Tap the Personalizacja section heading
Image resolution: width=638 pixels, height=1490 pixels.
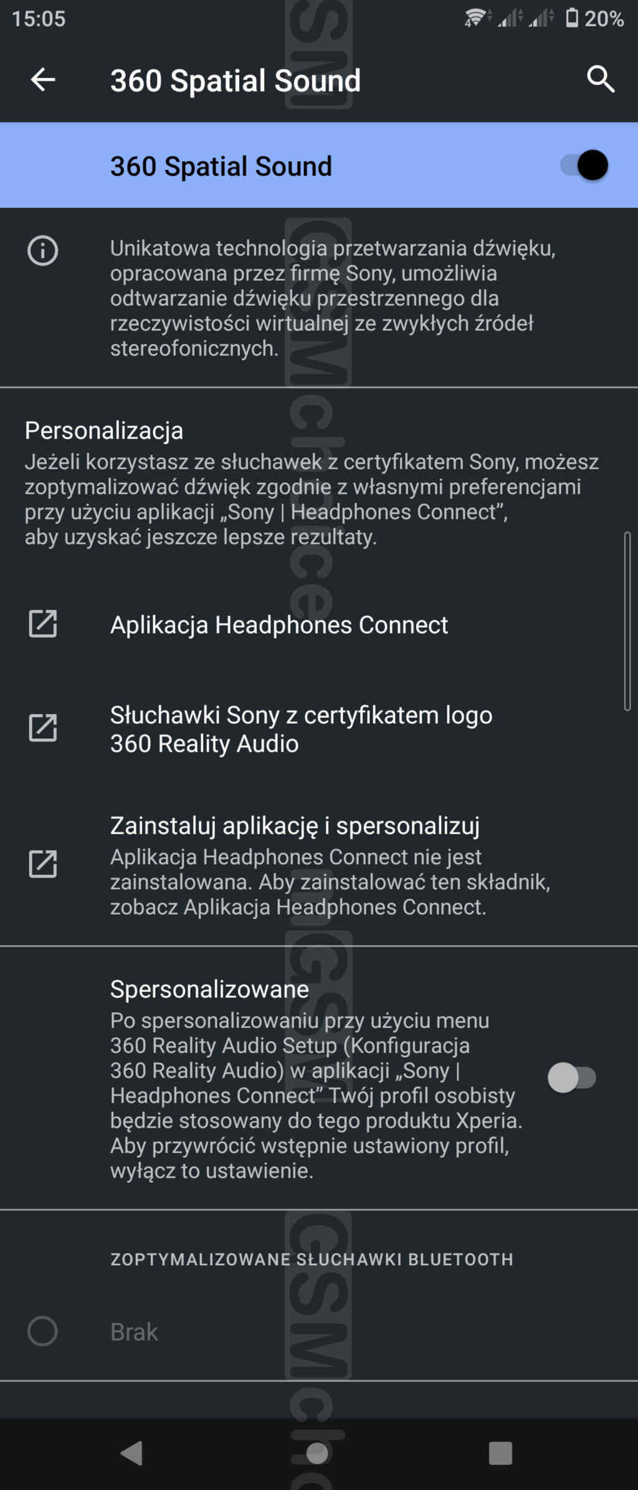[x=104, y=430]
